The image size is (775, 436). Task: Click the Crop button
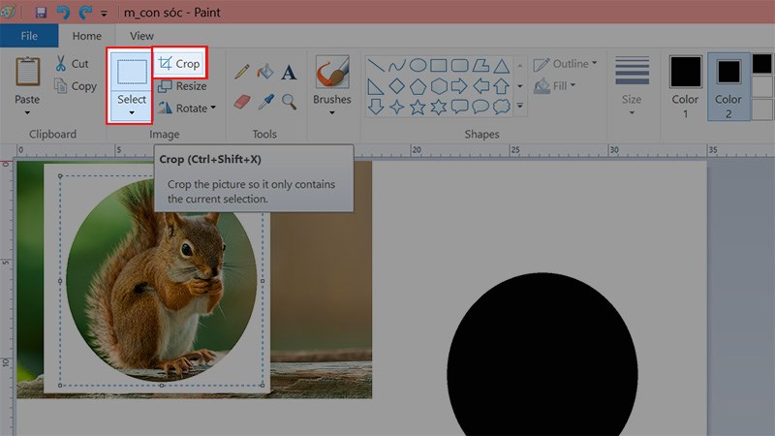tap(179, 64)
